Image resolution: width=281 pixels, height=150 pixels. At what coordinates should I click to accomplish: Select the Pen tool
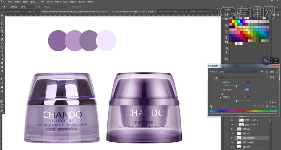2,71
